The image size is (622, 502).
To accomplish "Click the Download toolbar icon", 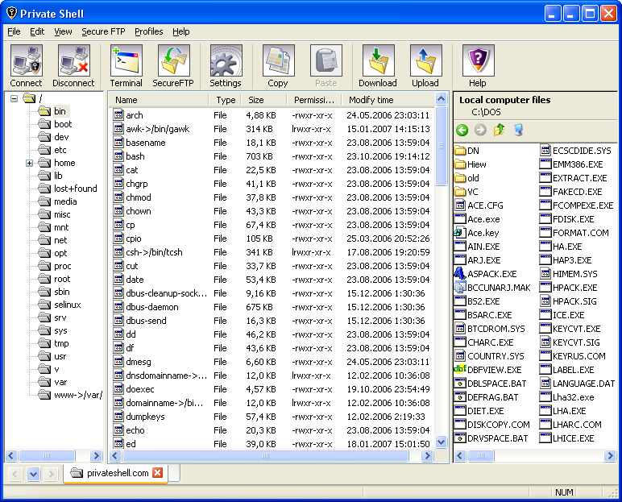I will [x=377, y=66].
